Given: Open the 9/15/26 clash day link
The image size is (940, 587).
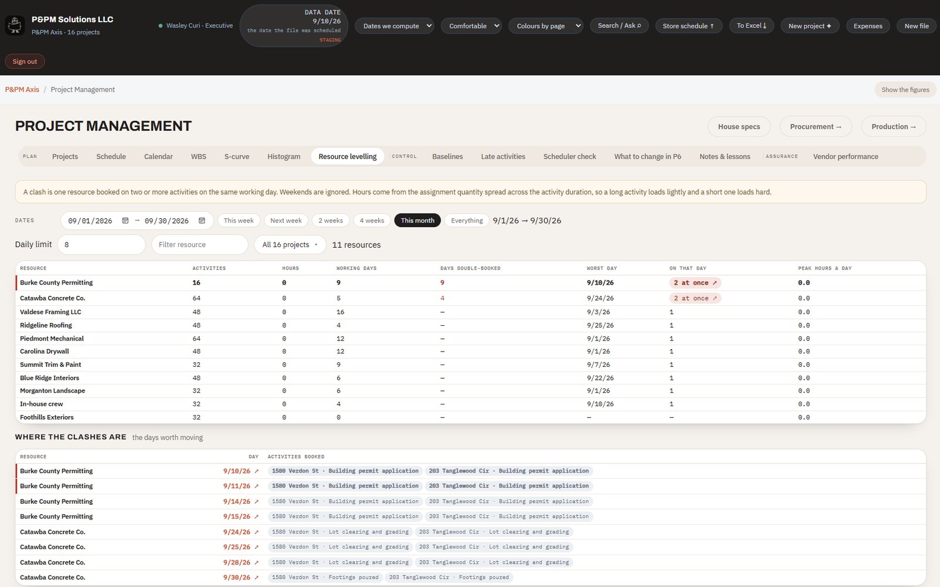Looking at the screenshot, I should [240, 517].
